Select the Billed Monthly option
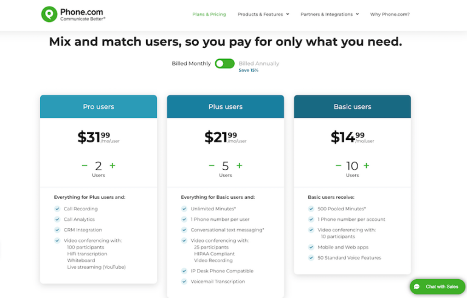 191,63
